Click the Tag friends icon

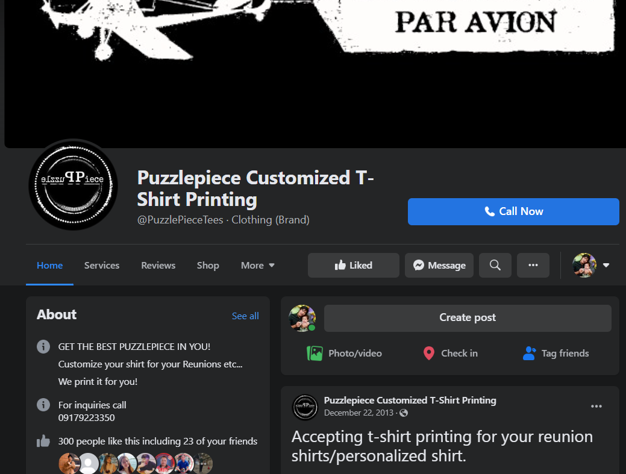coord(530,353)
